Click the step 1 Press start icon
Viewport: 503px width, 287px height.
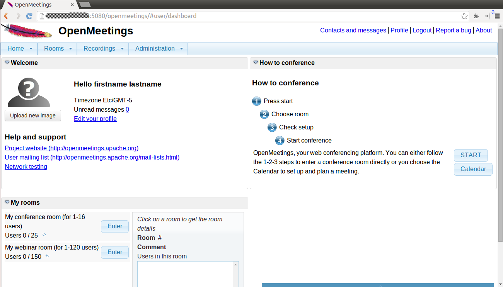(x=257, y=101)
